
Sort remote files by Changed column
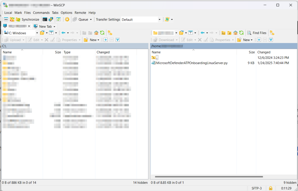tap(276, 52)
